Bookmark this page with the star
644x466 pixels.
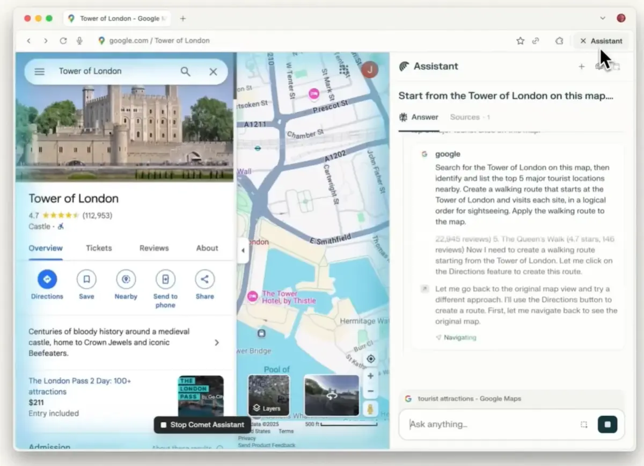click(x=520, y=41)
